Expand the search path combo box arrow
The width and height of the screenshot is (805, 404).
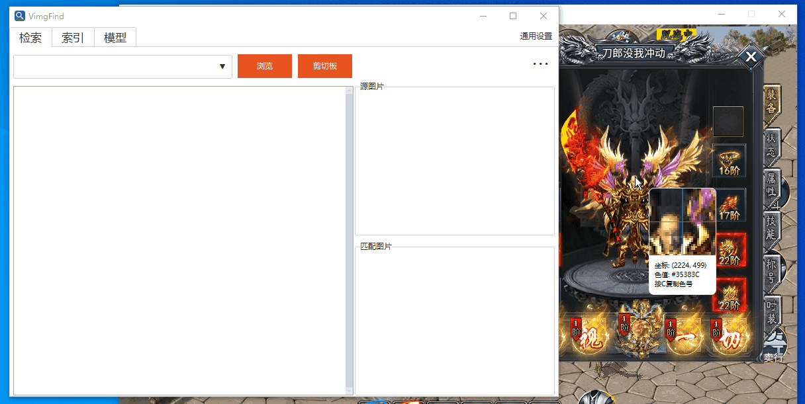click(222, 67)
